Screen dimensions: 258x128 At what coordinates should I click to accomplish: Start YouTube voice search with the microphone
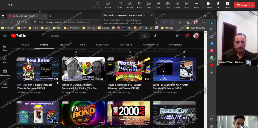pos(155,36)
